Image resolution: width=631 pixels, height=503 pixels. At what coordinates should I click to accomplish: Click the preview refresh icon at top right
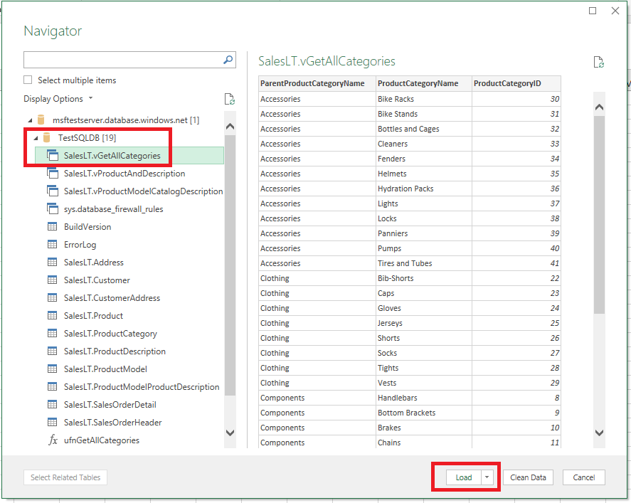(599, 62)
